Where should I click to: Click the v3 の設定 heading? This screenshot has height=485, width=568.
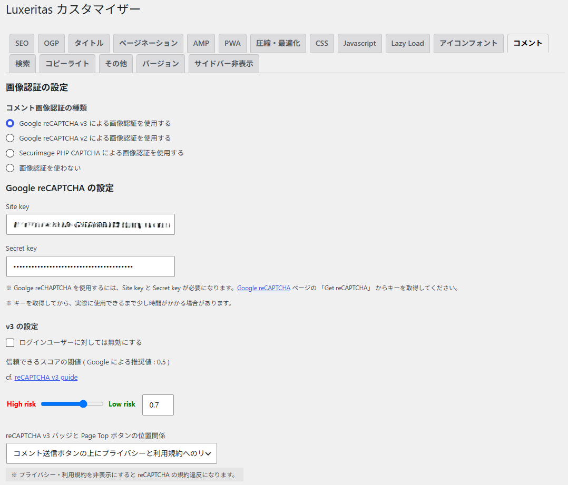22,326
